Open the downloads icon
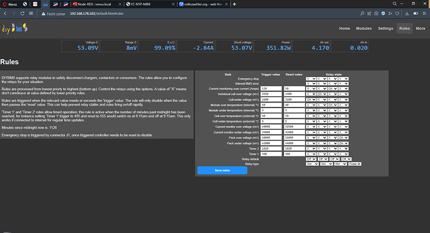This screenshot has height=233, width=430. tap(407, 14)
